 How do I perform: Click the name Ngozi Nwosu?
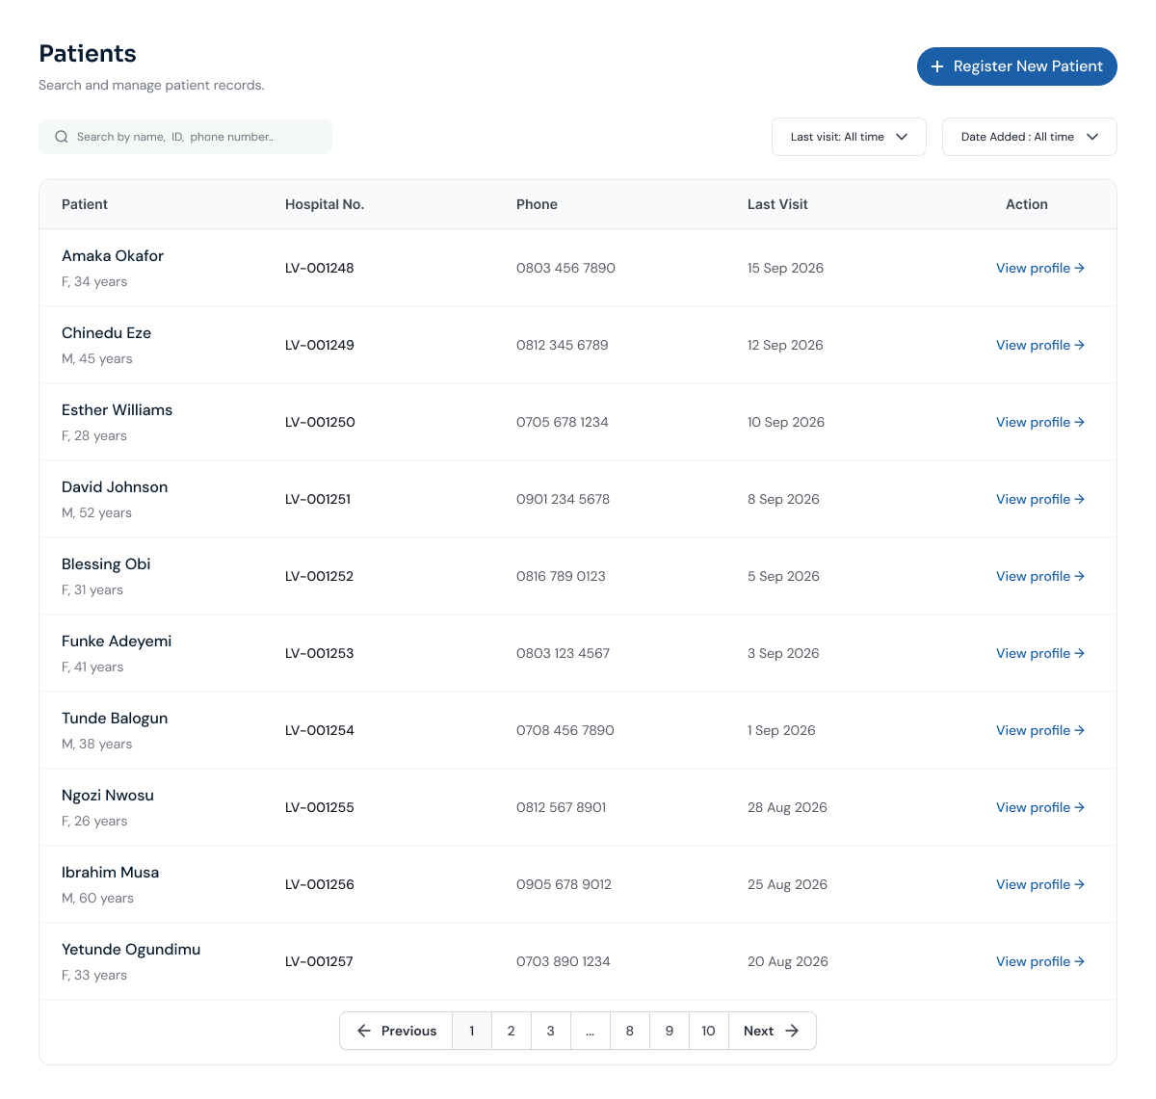coord(108,795)
